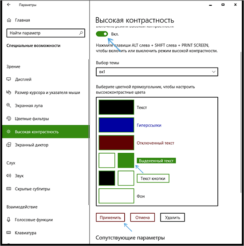The width and height of the screenshot is (244, 246).
Task: Click the Звук speaker icon
Action: click(x=8, y=175)
